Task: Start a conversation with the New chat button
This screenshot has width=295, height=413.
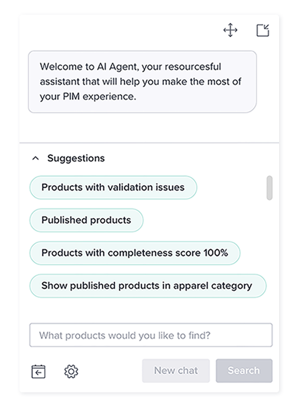Action: coord(176,371)
